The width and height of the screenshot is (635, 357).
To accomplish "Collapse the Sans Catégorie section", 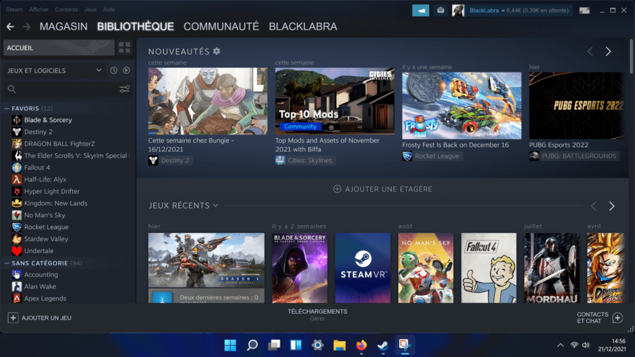I will [x=7, y=263].
